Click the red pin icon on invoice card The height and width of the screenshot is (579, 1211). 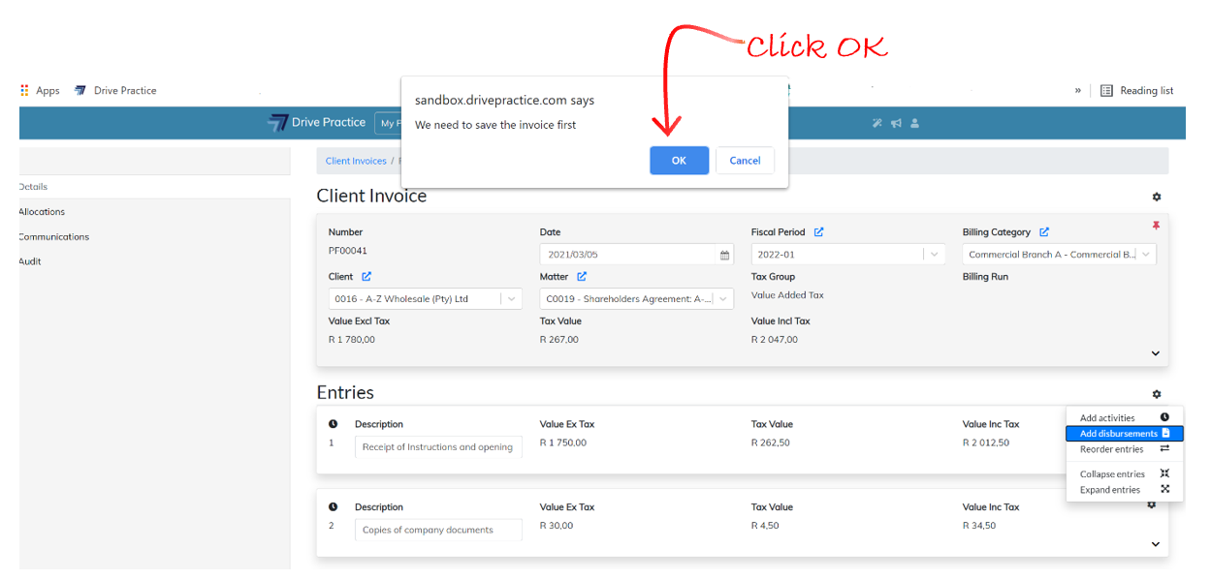(1155, 226)
